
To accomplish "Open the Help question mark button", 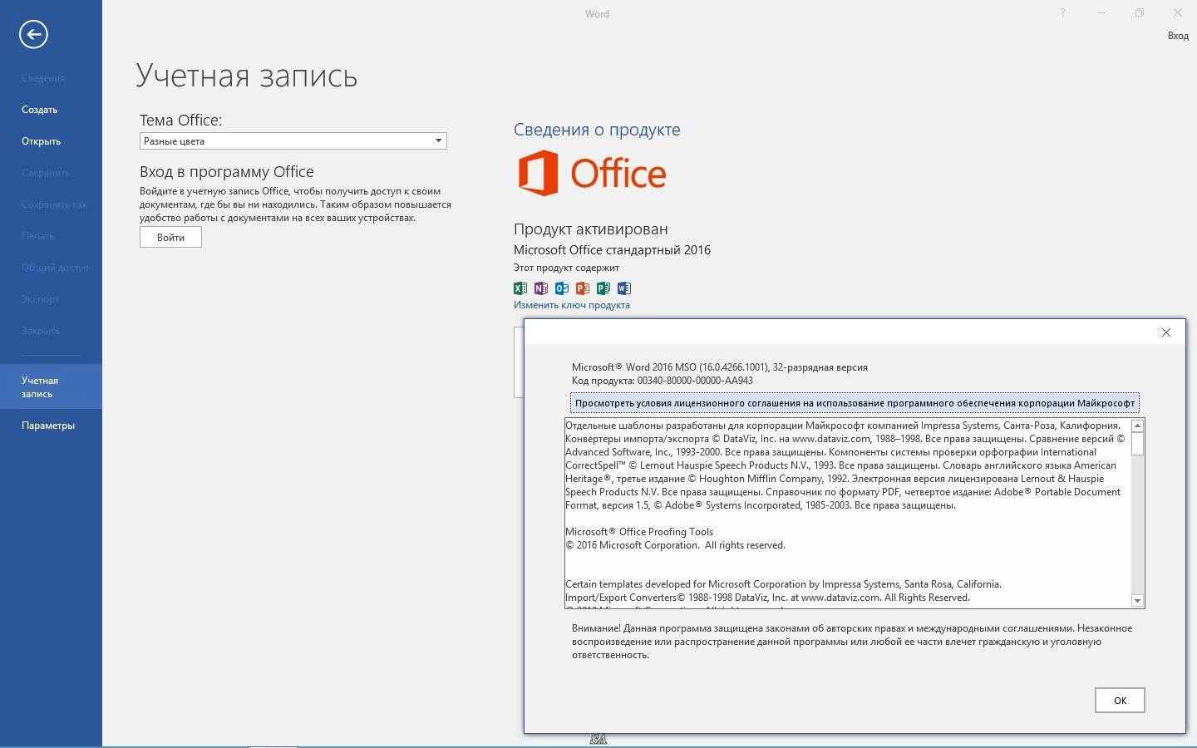I will coord(1062,13).
